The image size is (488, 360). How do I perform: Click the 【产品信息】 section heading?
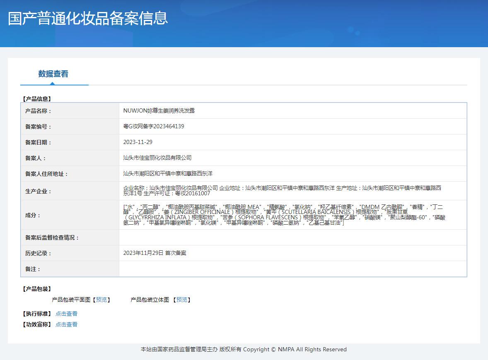coord(37,99)
